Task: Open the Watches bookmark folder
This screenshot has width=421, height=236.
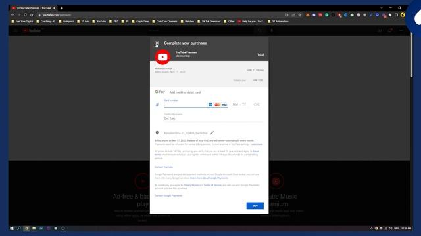Action: click(x=187, y=21)
